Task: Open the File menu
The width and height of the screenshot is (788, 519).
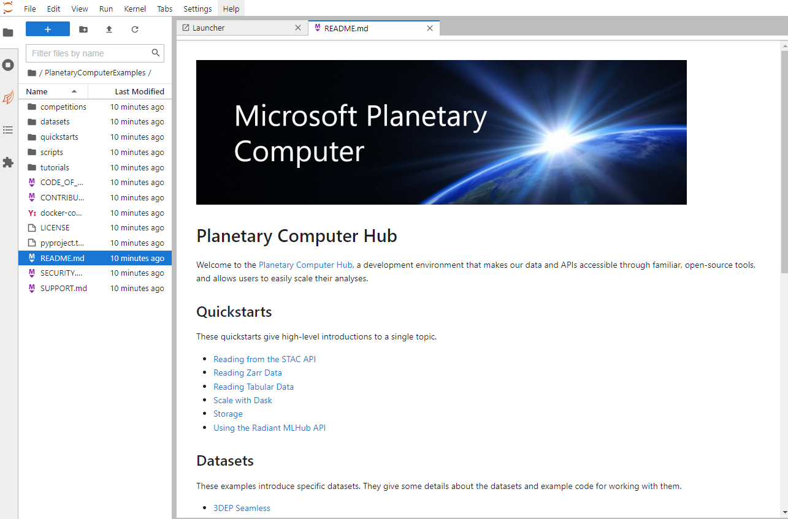Action: click(x=29, y=9)
